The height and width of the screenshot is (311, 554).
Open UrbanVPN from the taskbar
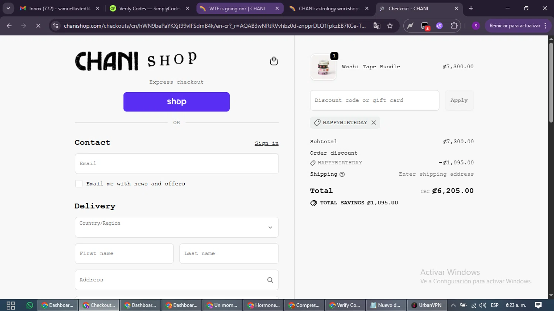(427, 305)
